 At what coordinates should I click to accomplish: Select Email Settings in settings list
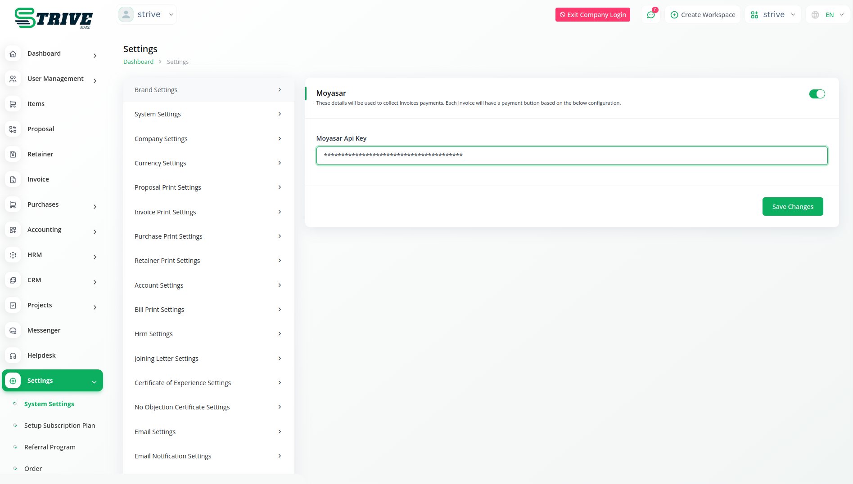point(208,432)
